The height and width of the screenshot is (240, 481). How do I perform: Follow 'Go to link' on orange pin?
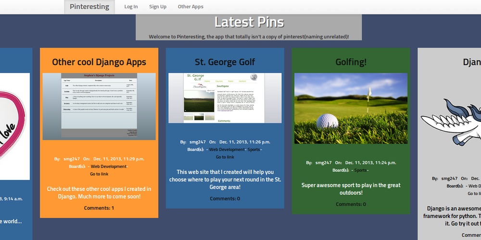[99, 174]
